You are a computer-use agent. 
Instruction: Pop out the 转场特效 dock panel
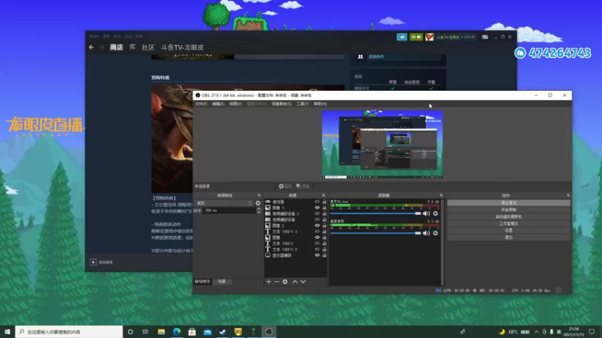[259, 195]
